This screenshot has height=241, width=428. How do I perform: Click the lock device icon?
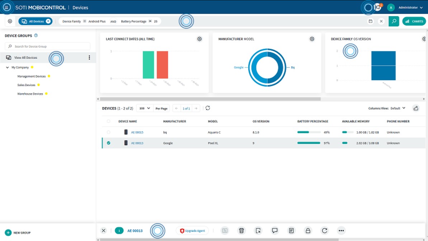coord(308,230)
